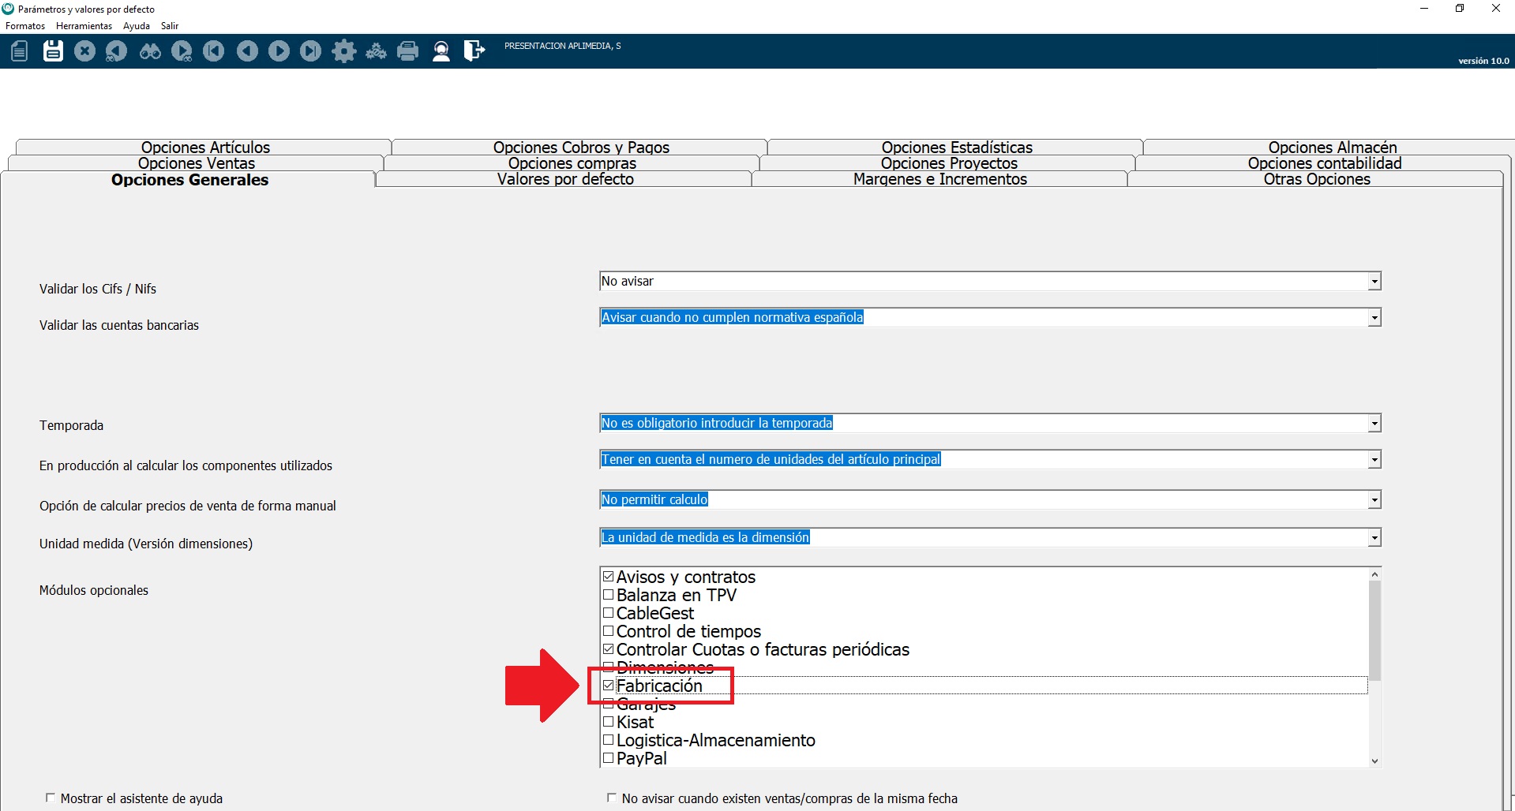This screenshot has height=811, width=1515.
Task: Expand the Temporada dropdown list
Action: pos(1374,424)
